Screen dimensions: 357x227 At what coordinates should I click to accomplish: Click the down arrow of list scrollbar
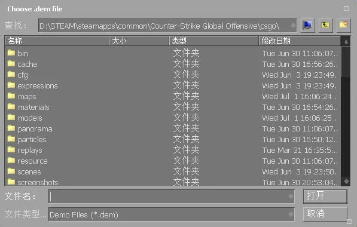coord(346,181)
